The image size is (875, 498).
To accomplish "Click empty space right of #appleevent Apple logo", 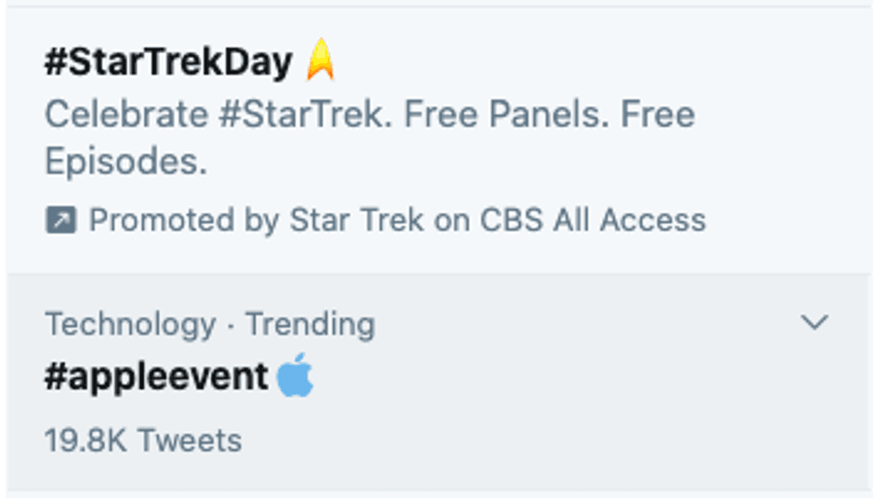I will coord(536,378).
